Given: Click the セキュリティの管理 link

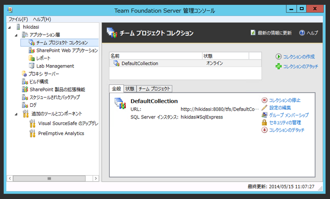Looking at the screenshot, I should [x=285, y=122].
